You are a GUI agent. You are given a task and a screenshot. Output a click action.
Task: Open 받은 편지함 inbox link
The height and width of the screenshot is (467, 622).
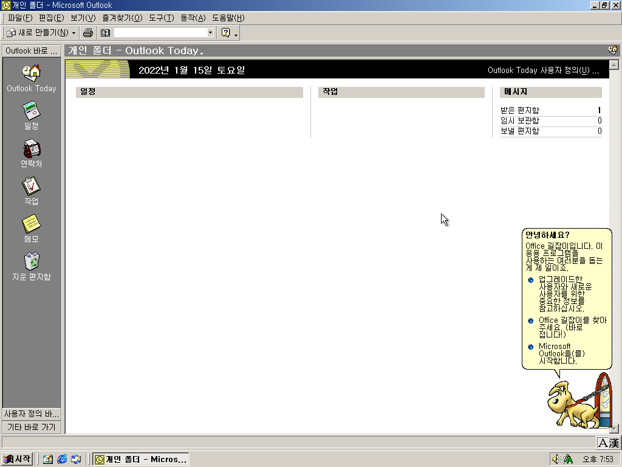point(520,110)
